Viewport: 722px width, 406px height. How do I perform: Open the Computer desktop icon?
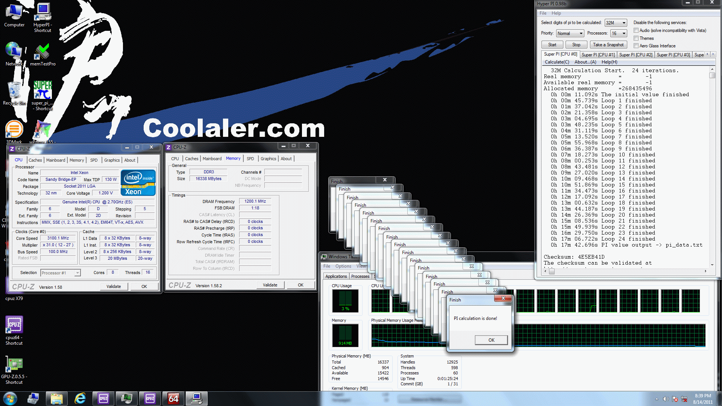(14, 15)
